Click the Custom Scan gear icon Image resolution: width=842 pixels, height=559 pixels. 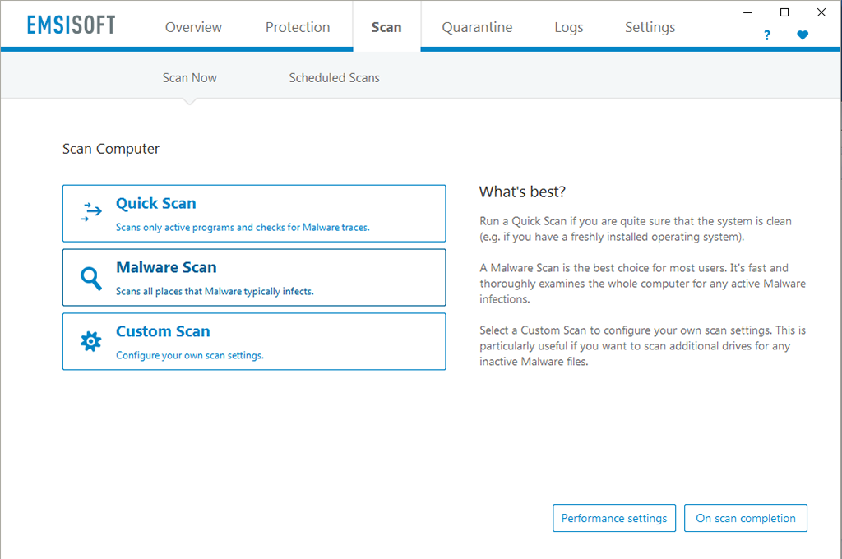coord(90,341)
